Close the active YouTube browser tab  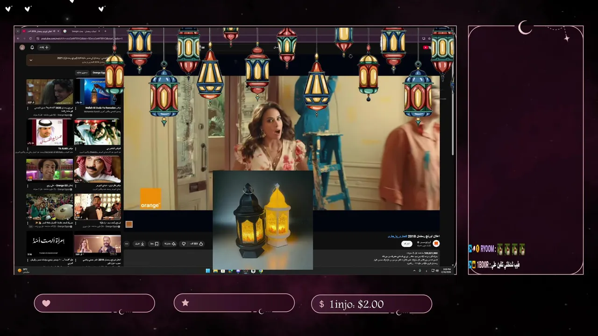[58, 31]
